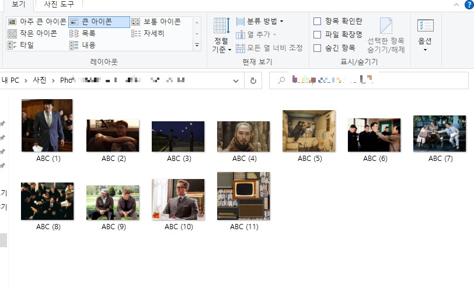This screenshot has width=474, height=291.
Task: Click 내 PC in the address bar
Action: pos(11,80)
